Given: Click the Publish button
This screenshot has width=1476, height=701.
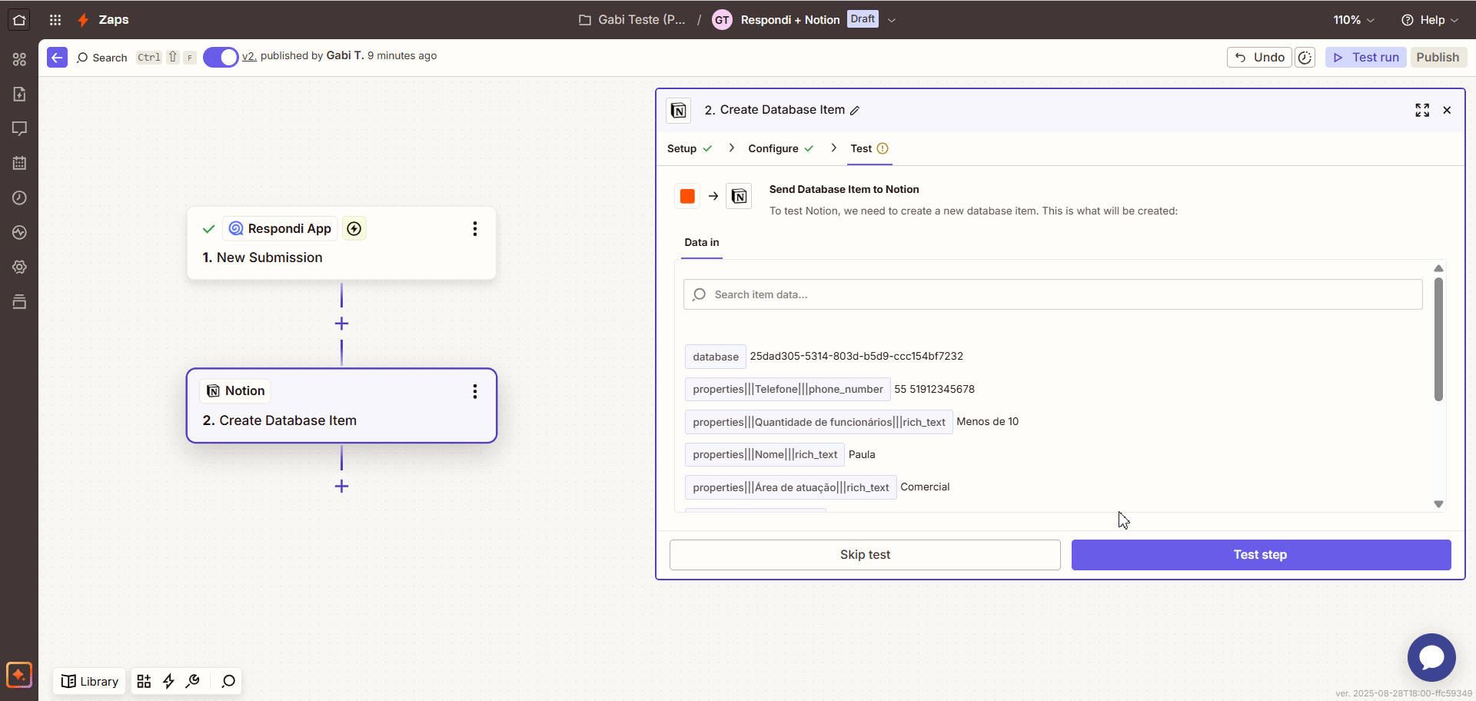Looking at the screenshot, I should (x=1438, y=58).
